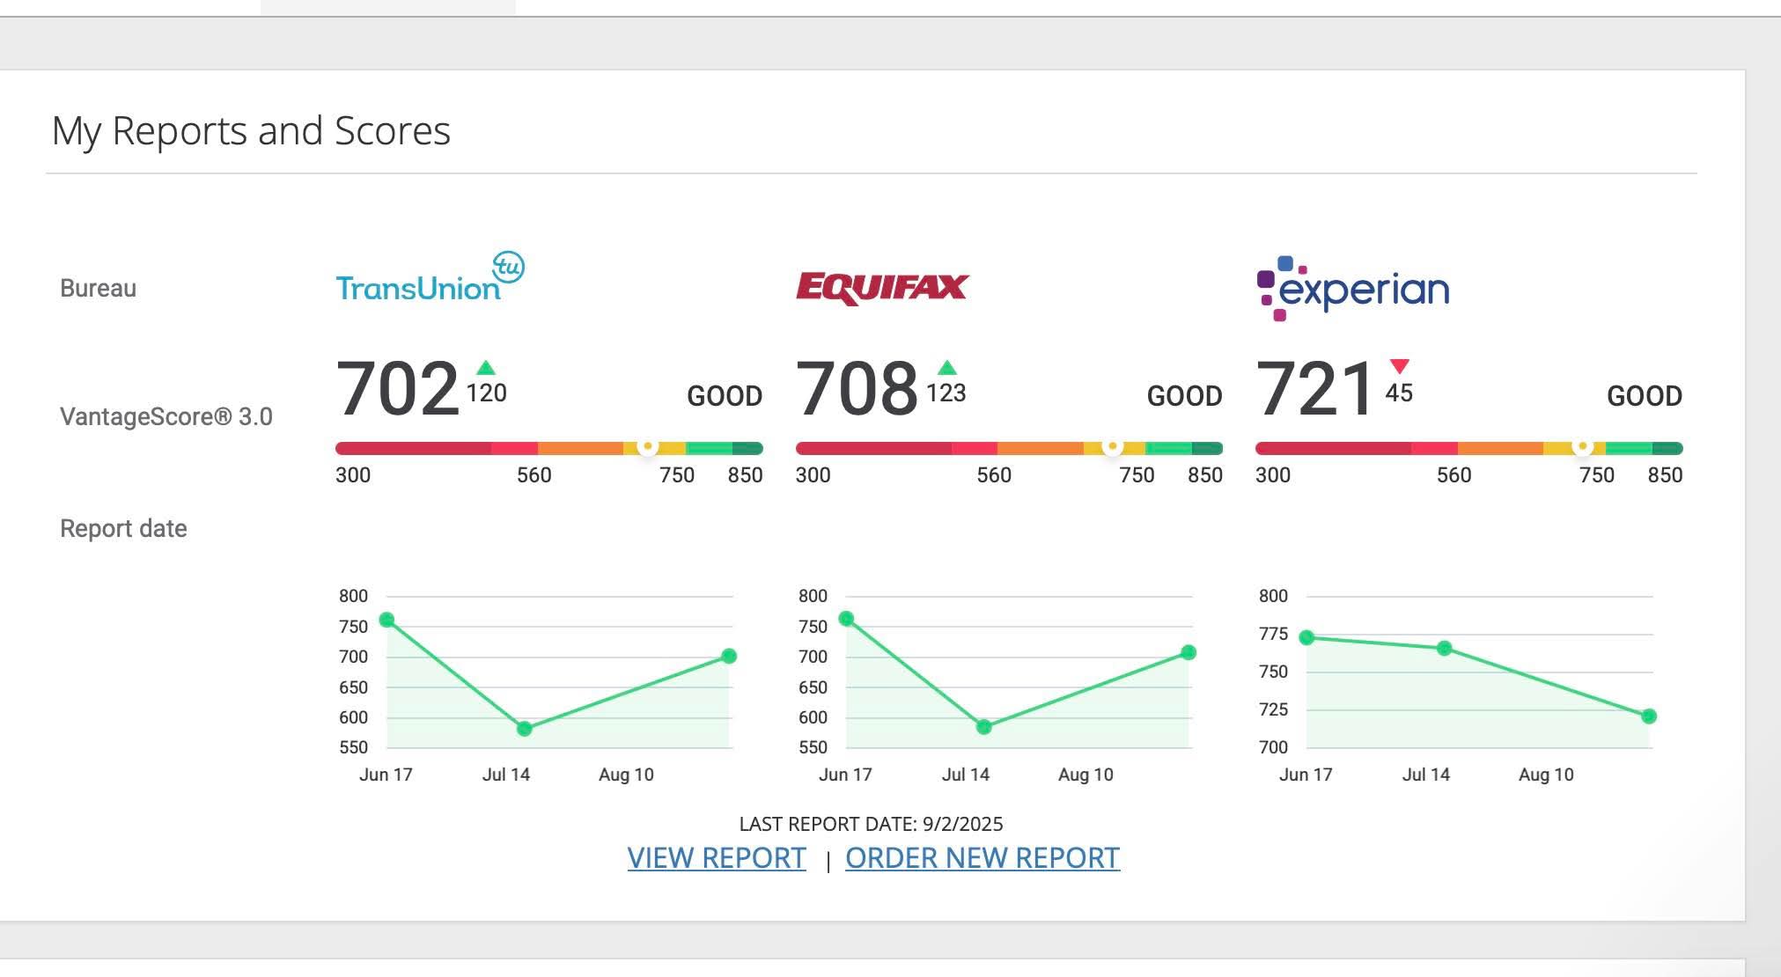Click the Jun 17 label on Experian chart
This screenshot has height=977, width=1781.
pos(1306,775)
